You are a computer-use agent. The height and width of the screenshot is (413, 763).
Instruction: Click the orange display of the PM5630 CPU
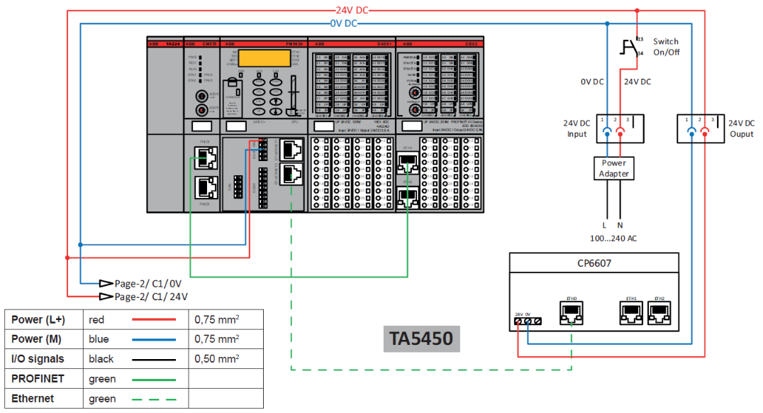point(264,58)
